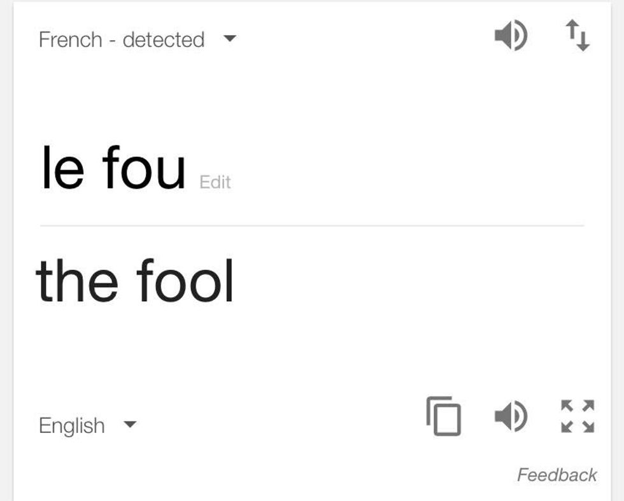Click the Edit link beside the source text
The width and height of the screenshot is (624, 501).
coord(215,183)
